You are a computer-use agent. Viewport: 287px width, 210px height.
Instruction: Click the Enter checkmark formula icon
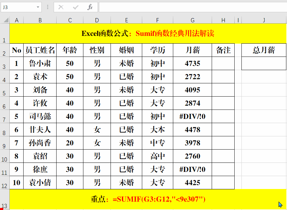[x=75, y=7]
